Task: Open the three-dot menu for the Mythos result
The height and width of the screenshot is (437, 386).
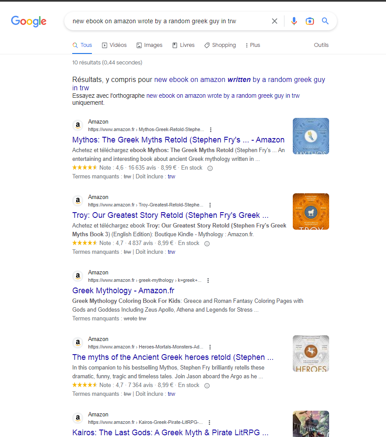Action: click(x=211, y=130)
